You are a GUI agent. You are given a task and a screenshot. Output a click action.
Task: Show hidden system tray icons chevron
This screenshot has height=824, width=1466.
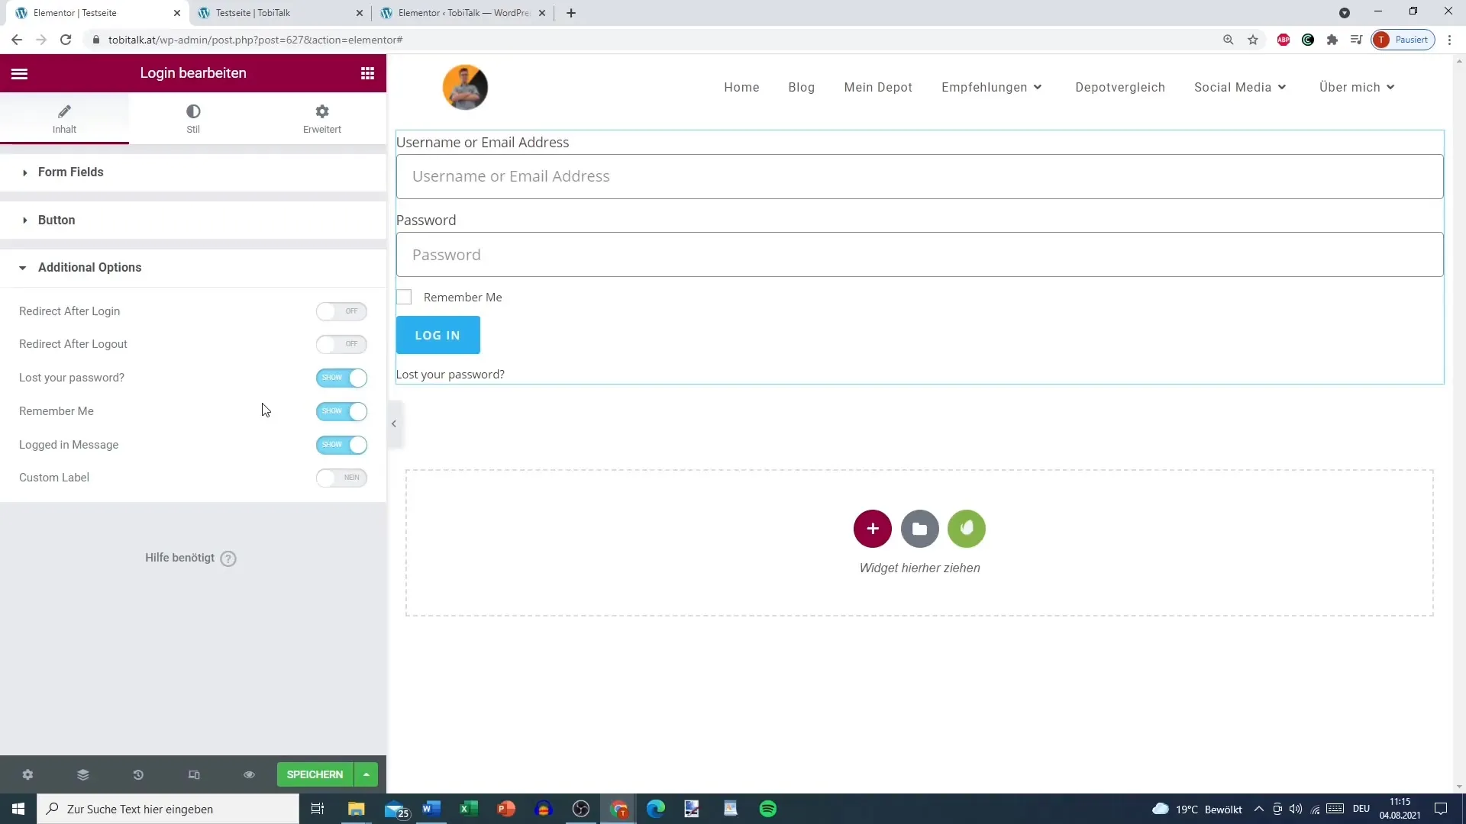point(1259,809)
